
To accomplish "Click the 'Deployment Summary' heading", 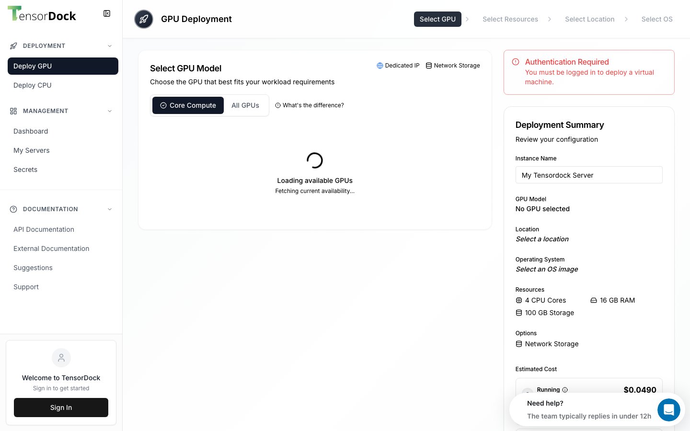I will pos(560,125).
